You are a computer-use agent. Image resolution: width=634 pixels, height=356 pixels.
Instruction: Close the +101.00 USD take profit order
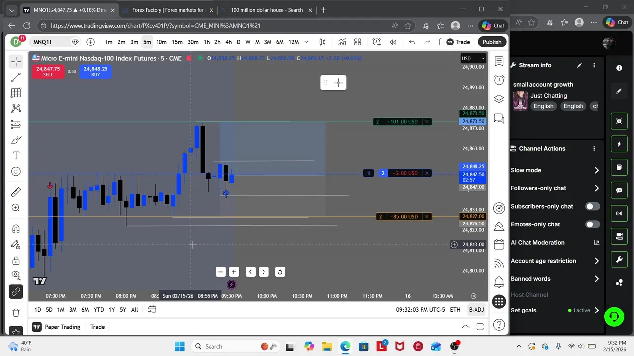coord(427,121)
